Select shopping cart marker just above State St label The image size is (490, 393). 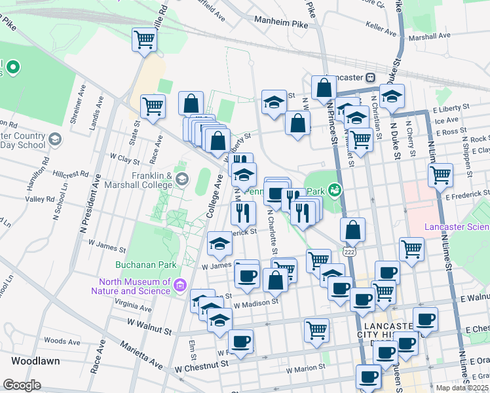153,107
